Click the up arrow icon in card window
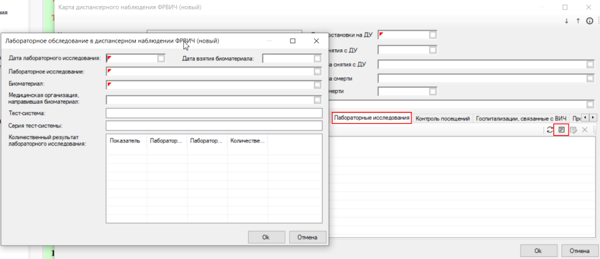 578,21
